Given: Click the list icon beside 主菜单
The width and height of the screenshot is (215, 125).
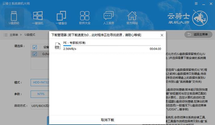Looking at the screenshot, I should [x=6, y=35].
